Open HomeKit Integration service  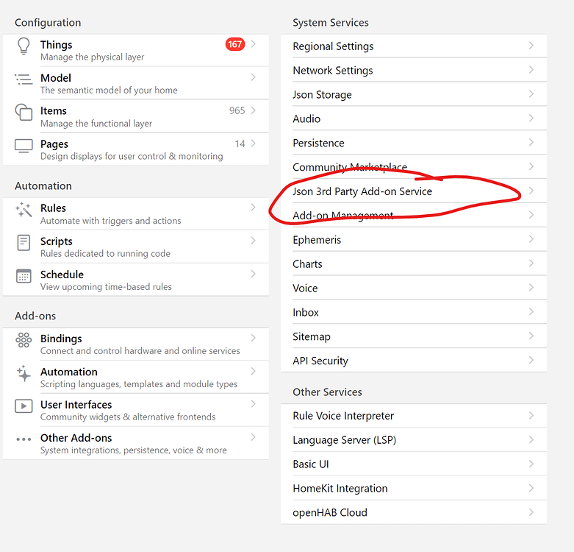click(340, 488)
